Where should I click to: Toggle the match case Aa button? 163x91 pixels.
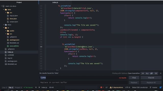coord(147,73)
